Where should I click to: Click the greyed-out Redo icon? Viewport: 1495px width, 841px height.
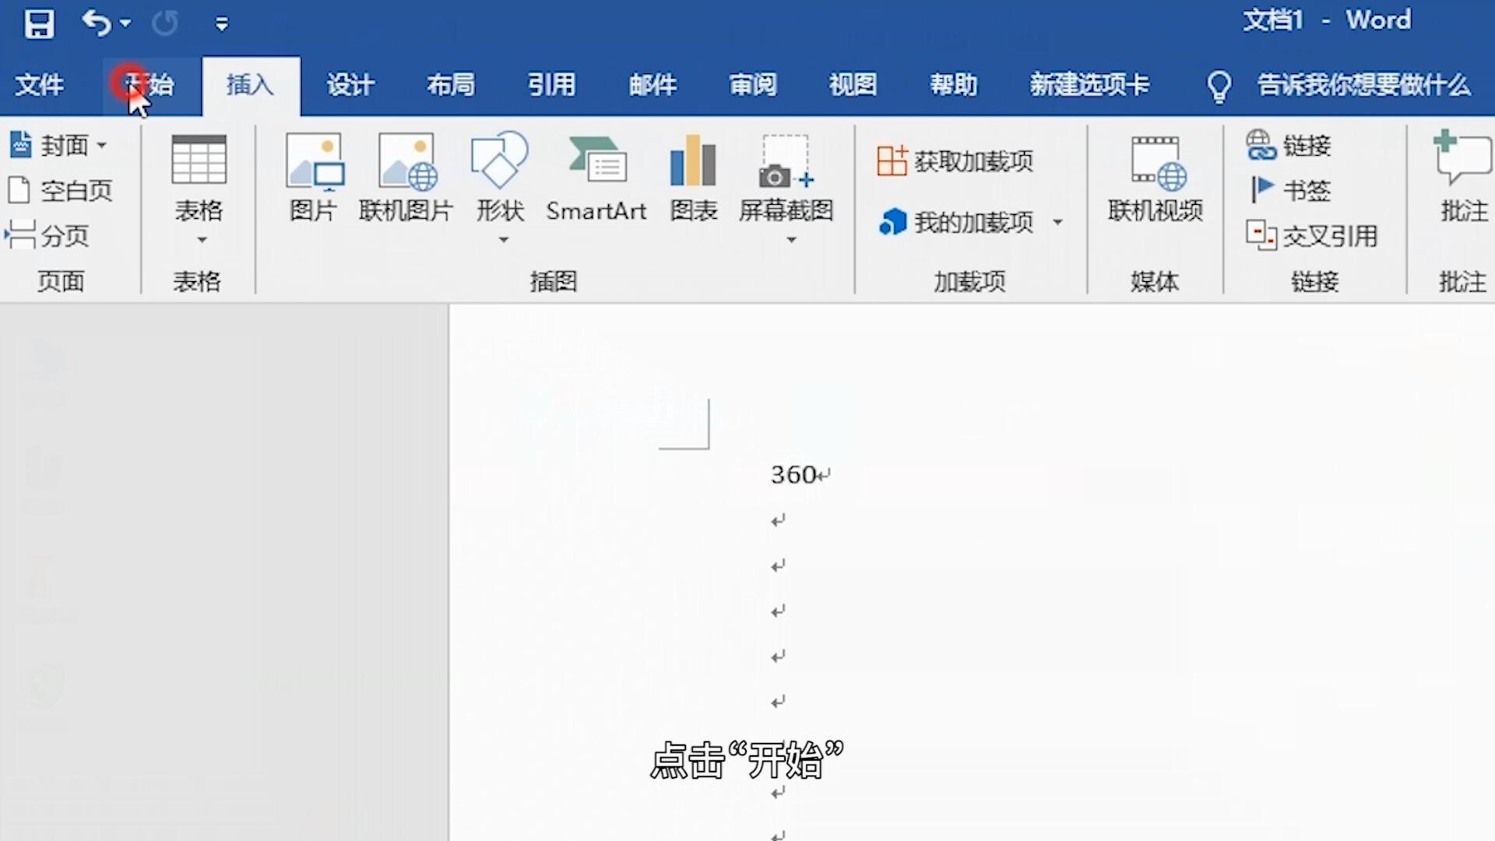pyautogui.click(x=164, y=23)
